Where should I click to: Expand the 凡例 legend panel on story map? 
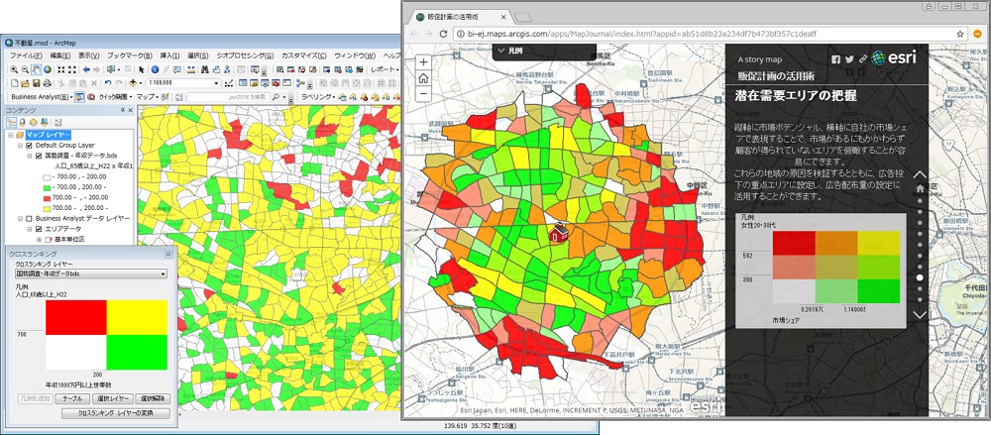tap(544, 51)
